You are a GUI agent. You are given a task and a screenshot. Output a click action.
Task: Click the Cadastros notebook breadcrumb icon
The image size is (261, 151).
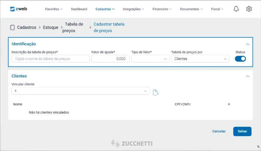pos(12,27)
